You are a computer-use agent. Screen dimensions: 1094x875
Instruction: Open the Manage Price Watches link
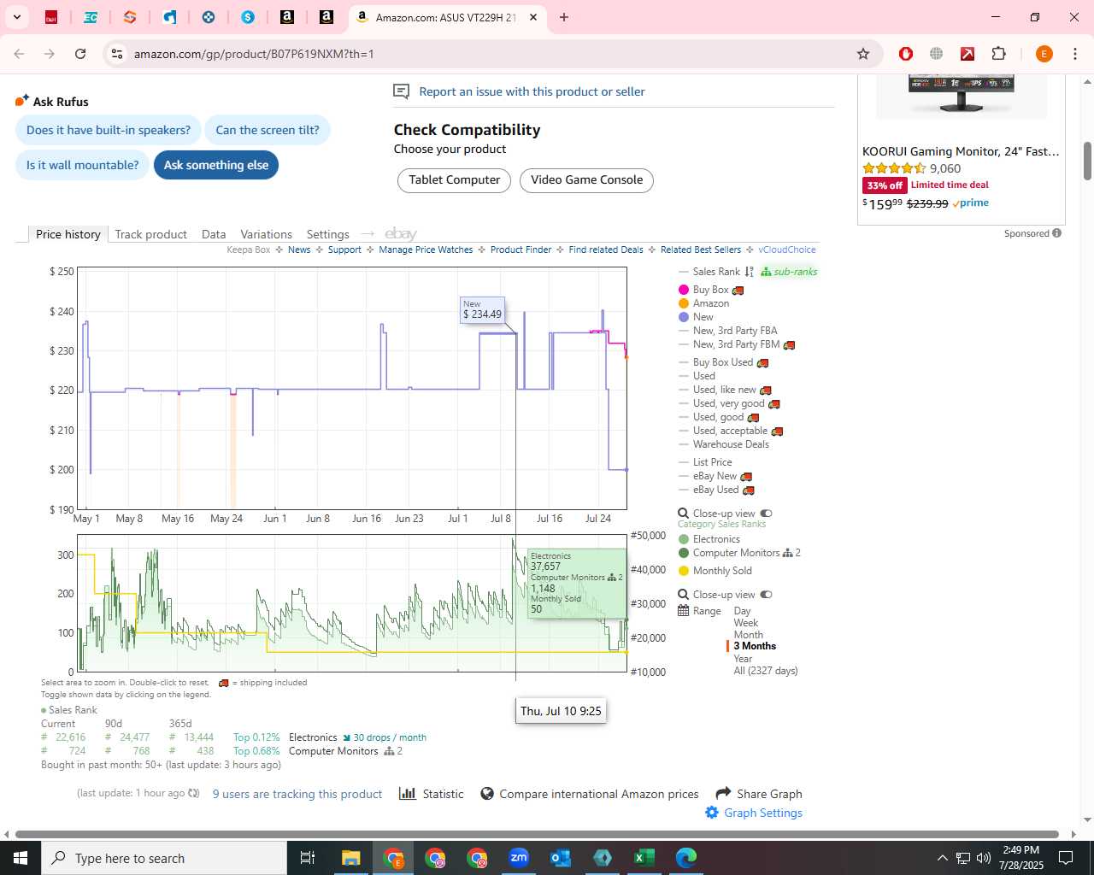point(426,250)
